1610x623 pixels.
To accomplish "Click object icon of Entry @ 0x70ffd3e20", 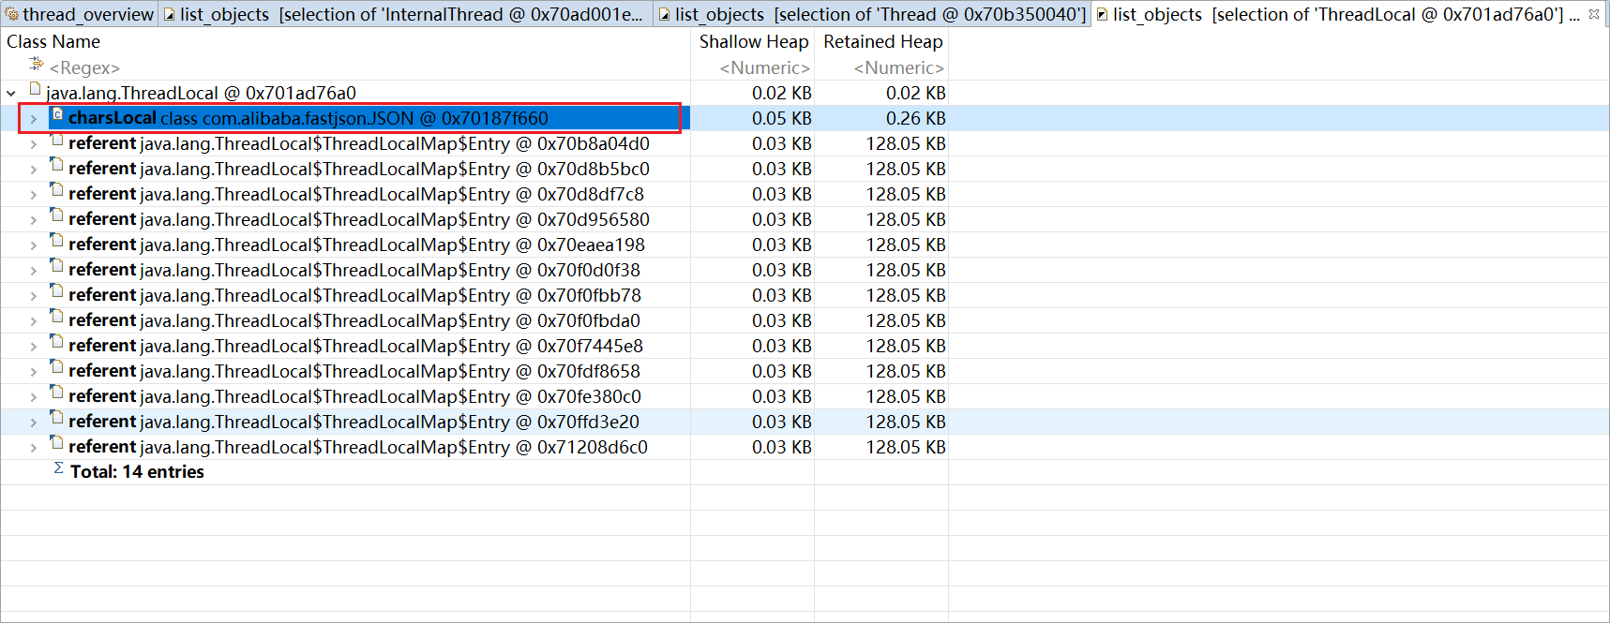I will click(x=57, y=418).
